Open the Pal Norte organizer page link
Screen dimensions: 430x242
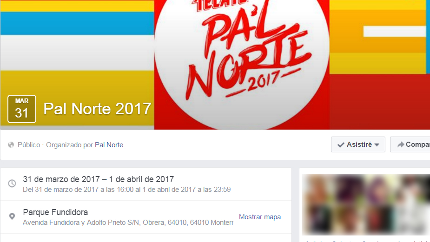(109, 145)
